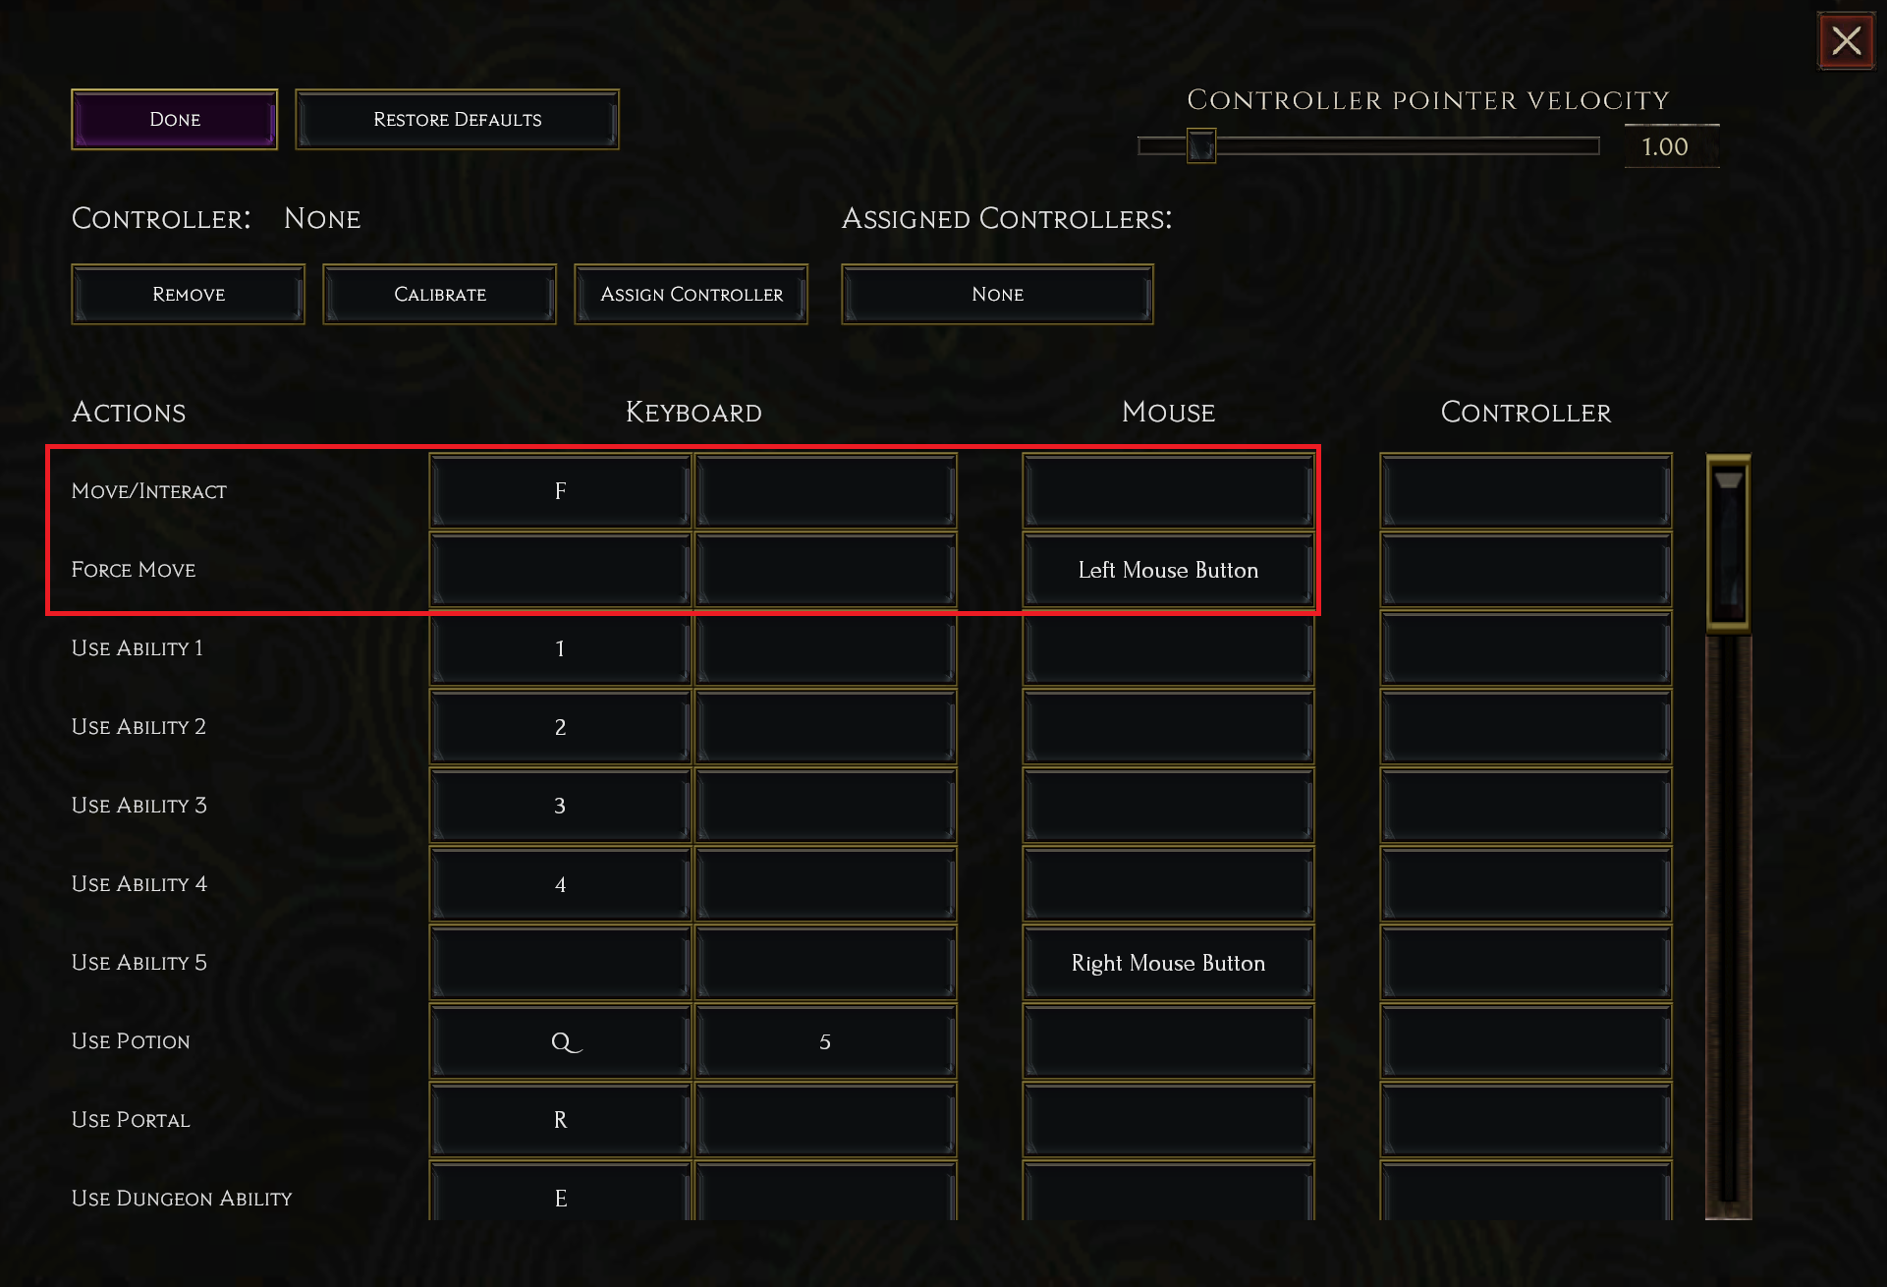1887x1287 pixels.
Task: Change Force Move Left Mouse Button binding
Action: tap(1168, 571)
